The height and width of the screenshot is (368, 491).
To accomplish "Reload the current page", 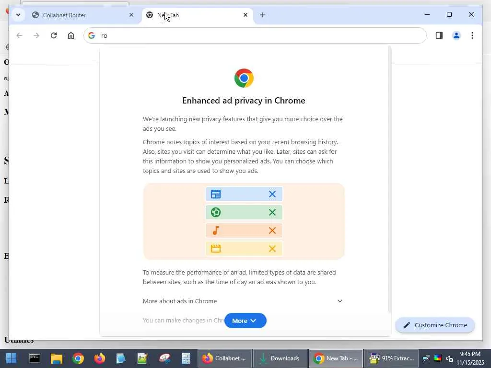I will [x=54, y=35].
